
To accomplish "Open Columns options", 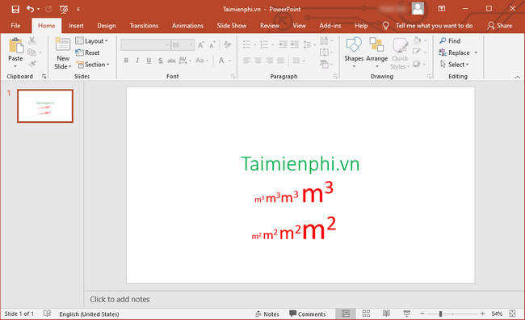I will click(299, 61).
